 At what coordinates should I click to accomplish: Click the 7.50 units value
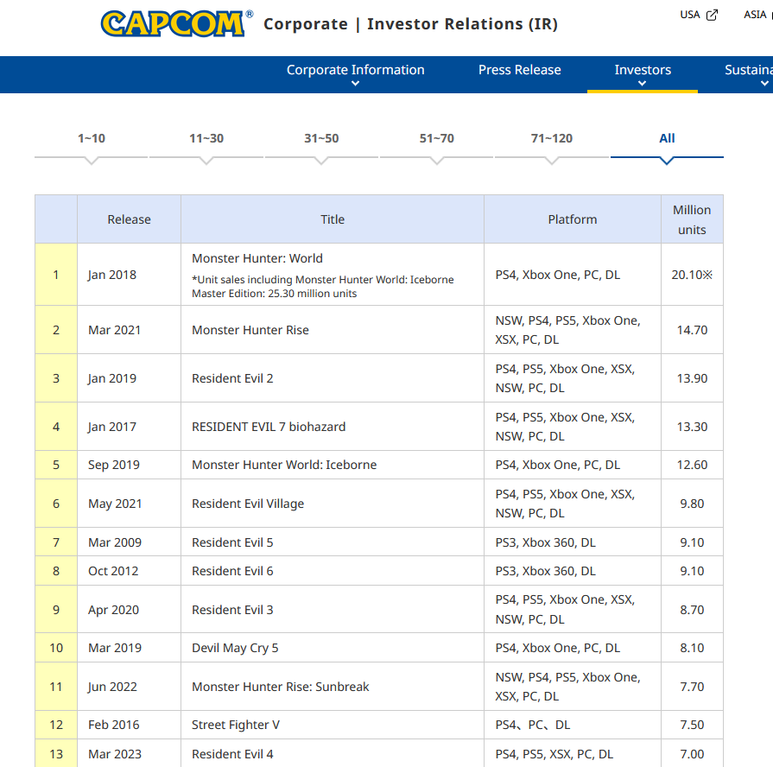tap(692, 725)
